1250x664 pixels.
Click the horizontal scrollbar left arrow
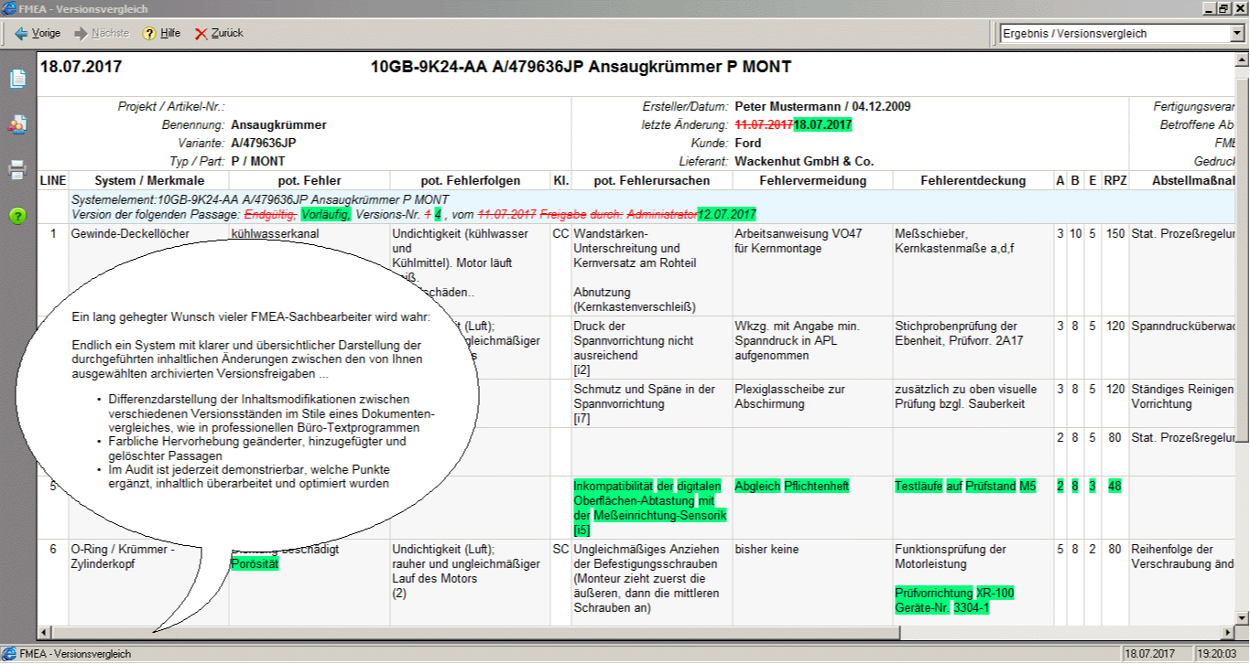(x=45, y=633)
